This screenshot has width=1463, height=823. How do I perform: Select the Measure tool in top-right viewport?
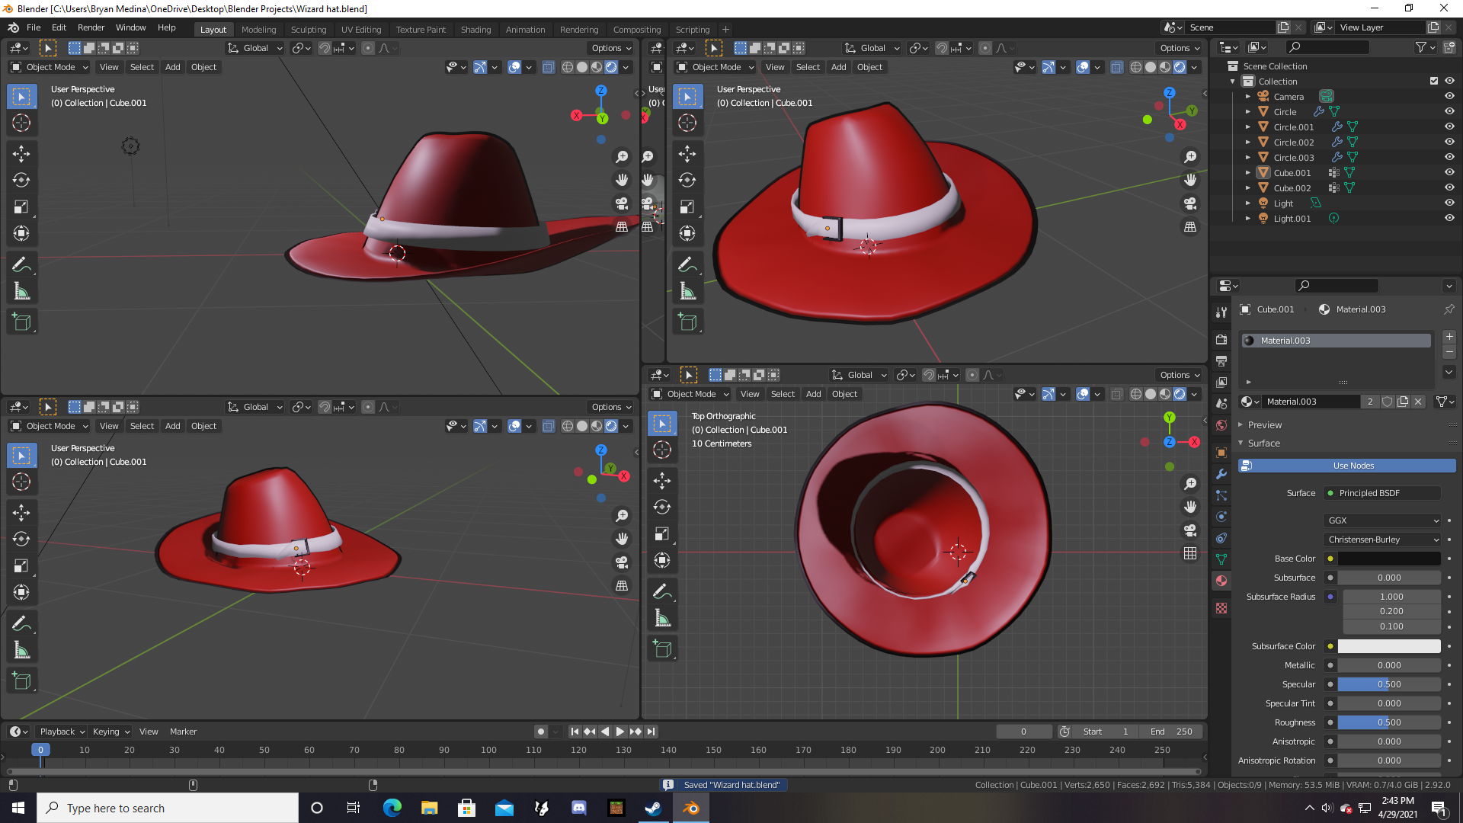(687, 291)
